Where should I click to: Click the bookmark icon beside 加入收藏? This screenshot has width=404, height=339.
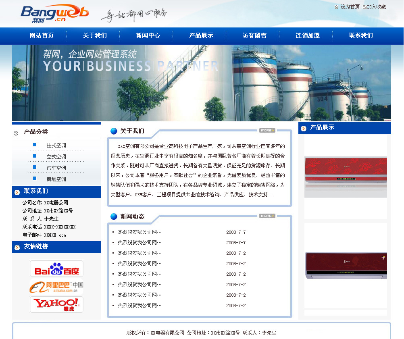point(364,7)
